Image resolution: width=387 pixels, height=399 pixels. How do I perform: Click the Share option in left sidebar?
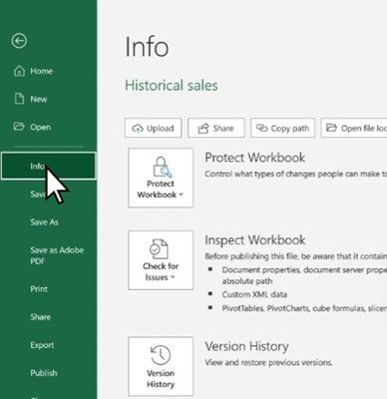41,317
